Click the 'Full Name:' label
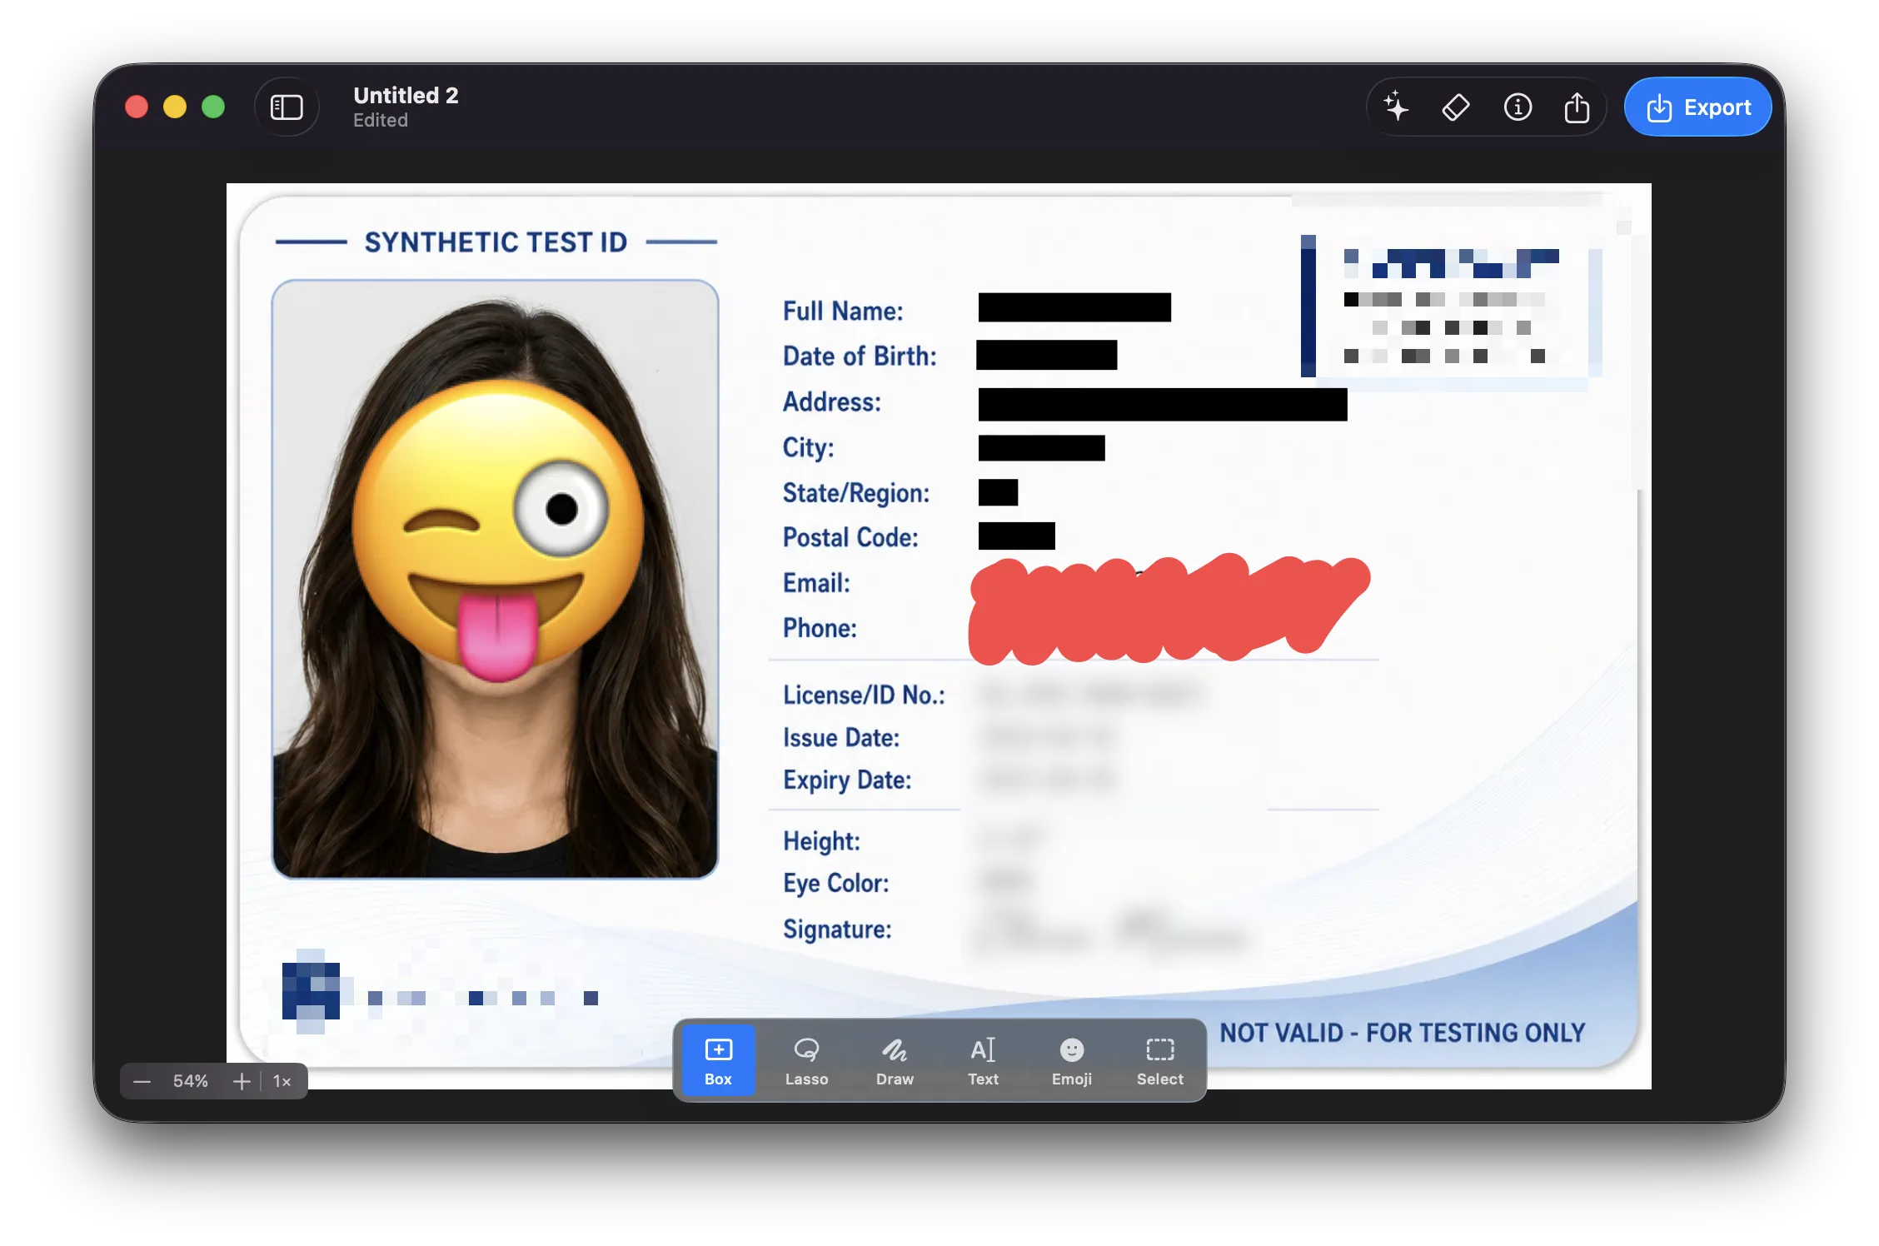The width and height of the screenshot is (1879, 1246). [x=843, y=311]
